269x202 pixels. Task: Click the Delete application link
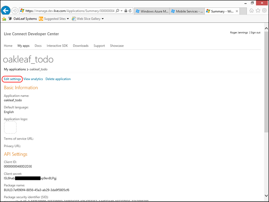(x=58, y=79)
